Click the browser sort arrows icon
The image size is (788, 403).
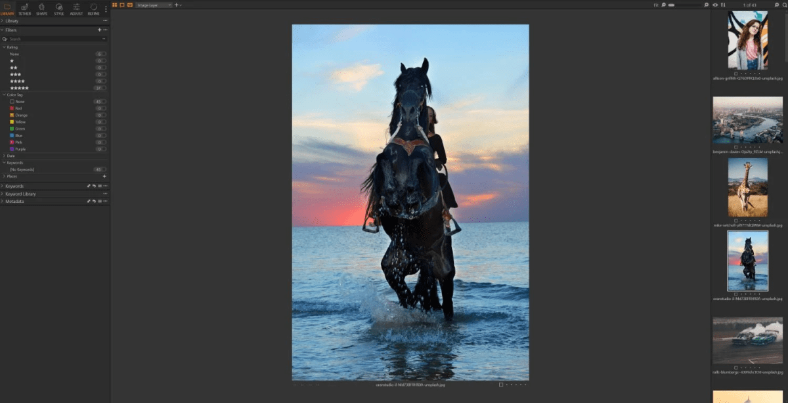pyautogui.click(x=723, y=5)
